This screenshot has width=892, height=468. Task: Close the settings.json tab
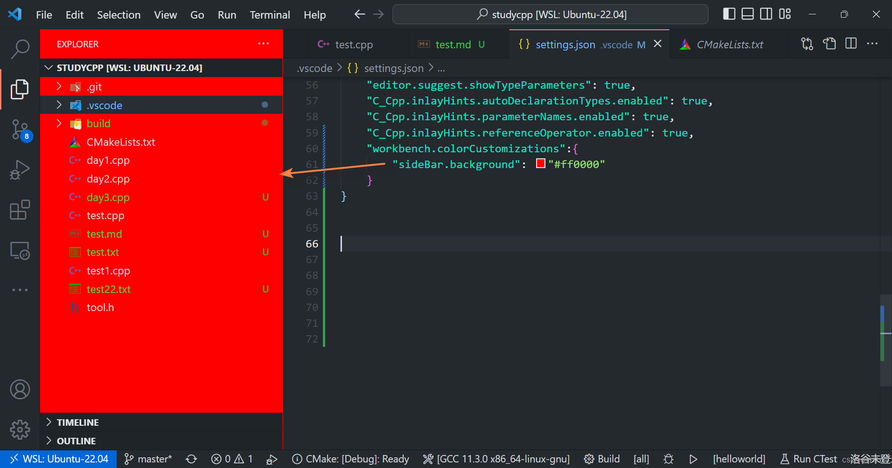coord(657,44)
